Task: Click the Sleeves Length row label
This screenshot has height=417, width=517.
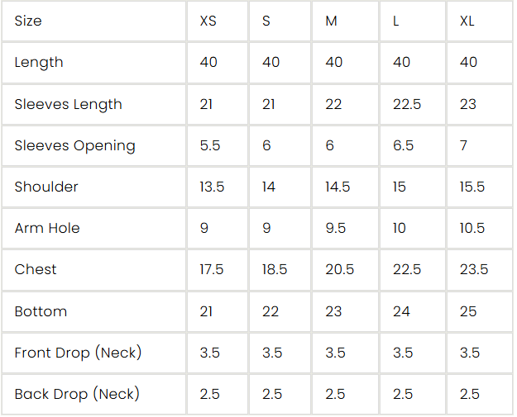Action: (69, 104)
